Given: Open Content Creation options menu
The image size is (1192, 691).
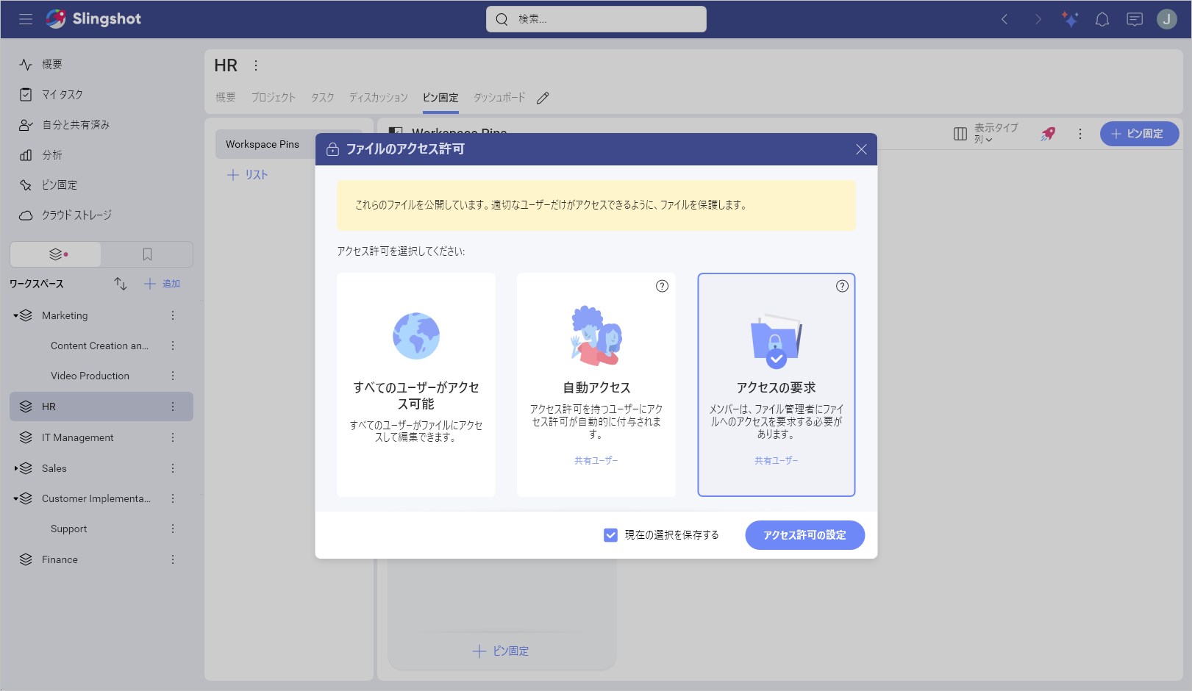Looking at the screenshot, I should pos(173,345).
